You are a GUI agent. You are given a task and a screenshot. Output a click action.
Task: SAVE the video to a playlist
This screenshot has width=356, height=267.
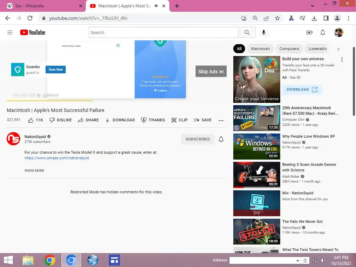(x=203, y=120)
